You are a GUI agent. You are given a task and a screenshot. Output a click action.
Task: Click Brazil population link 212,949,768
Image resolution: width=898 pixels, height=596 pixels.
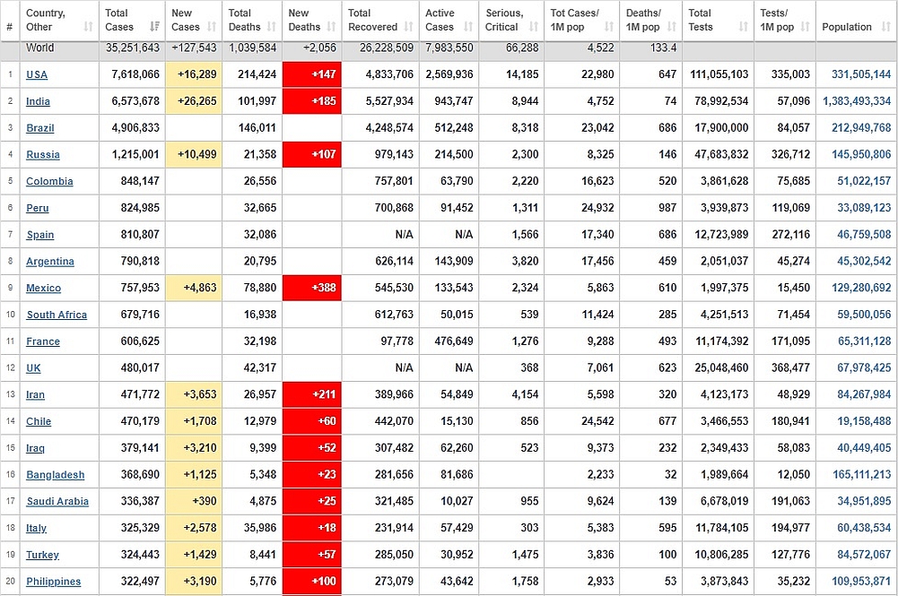861,128
